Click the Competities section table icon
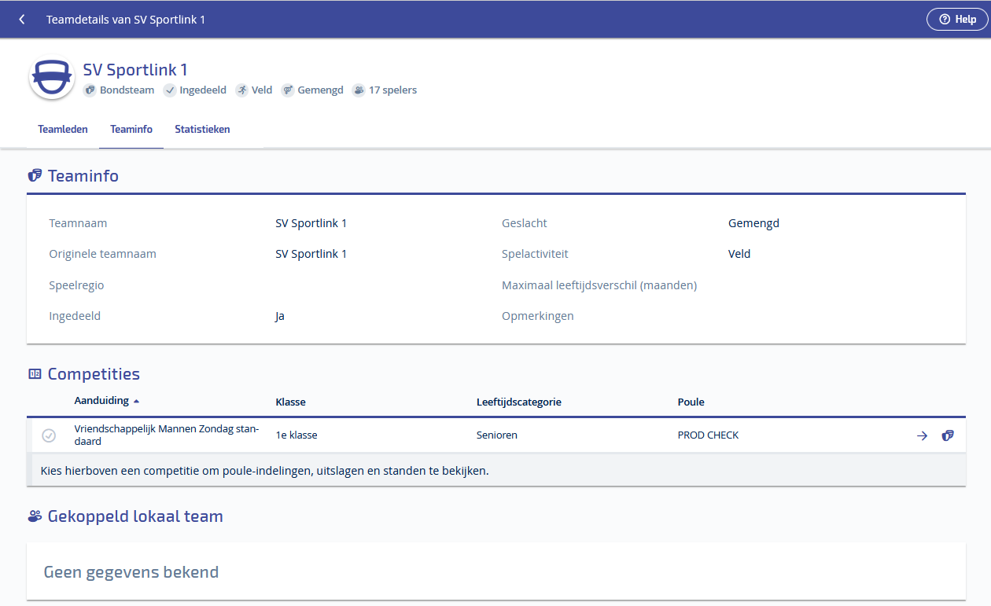The width and height of the screenshot is (991, 606). coord(35,374)
